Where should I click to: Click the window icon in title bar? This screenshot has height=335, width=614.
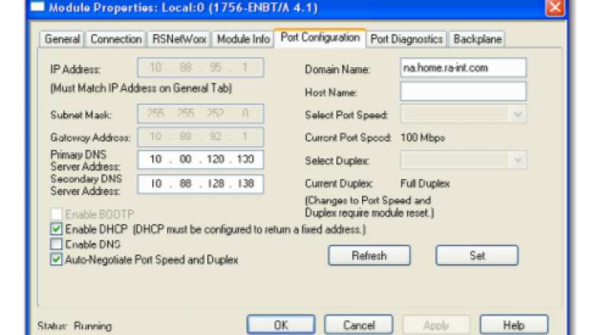coord(37,7)
